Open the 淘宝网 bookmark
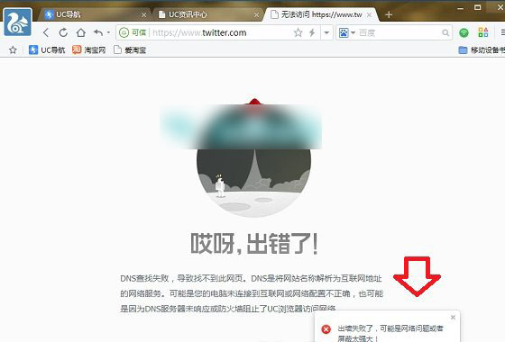This screenshot has width=505, height=342. point(89,49)
